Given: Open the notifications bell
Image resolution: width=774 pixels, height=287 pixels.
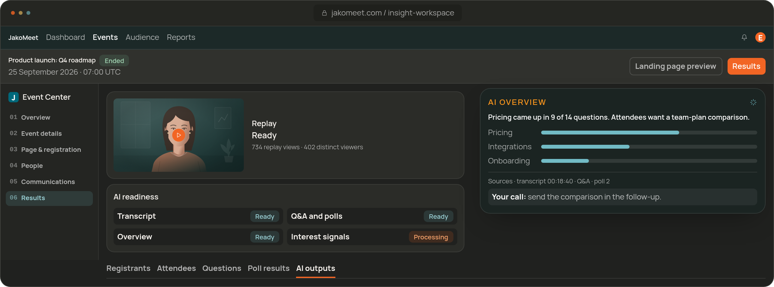Looking at the screenshot, I should 744,37.
